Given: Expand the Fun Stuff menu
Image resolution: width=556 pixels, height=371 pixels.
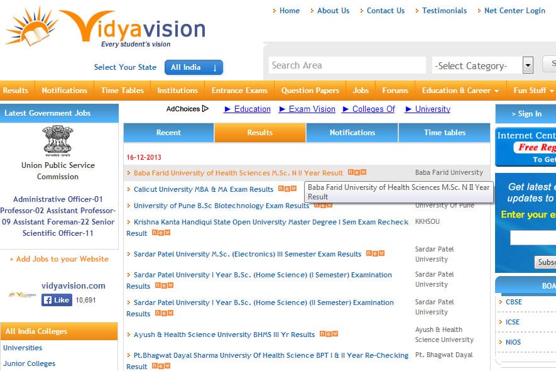Looking at the screenshot, I should tap(533, 91).
